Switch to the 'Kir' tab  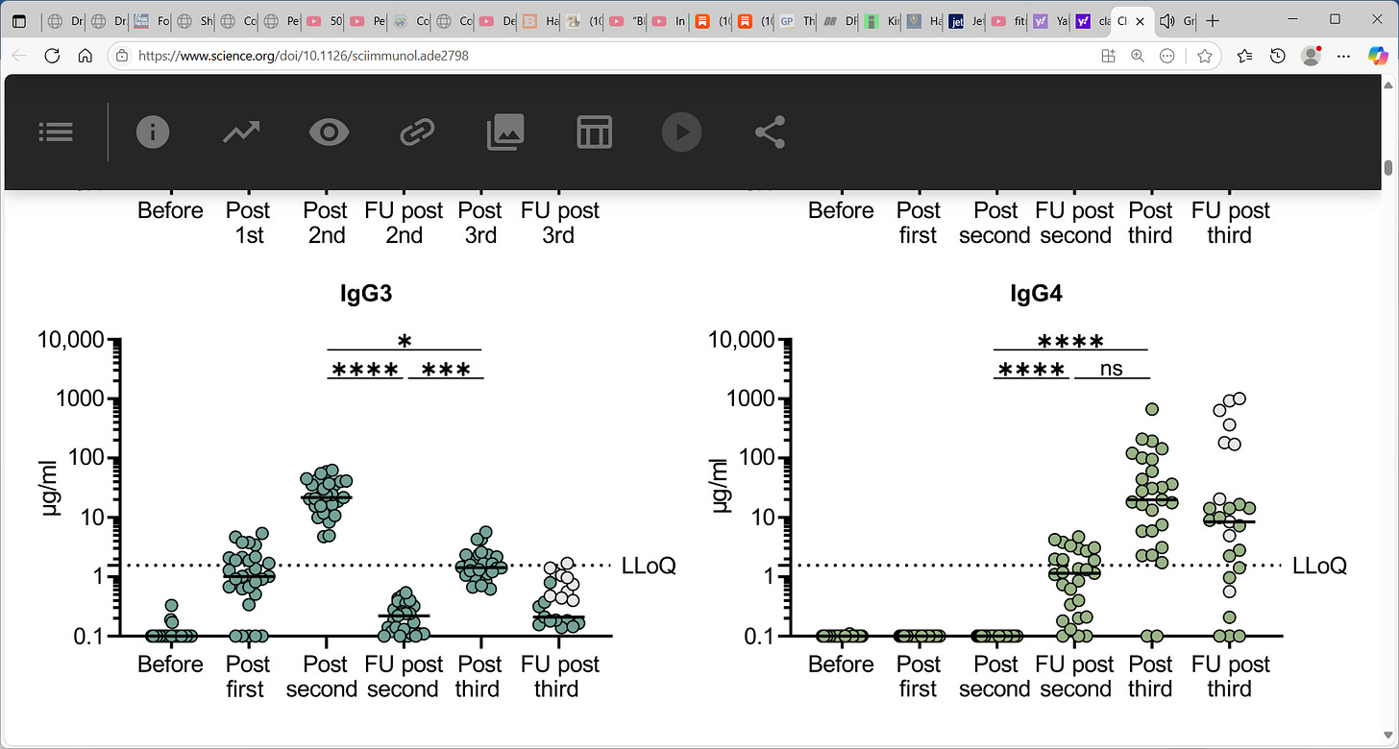[882, 20]
